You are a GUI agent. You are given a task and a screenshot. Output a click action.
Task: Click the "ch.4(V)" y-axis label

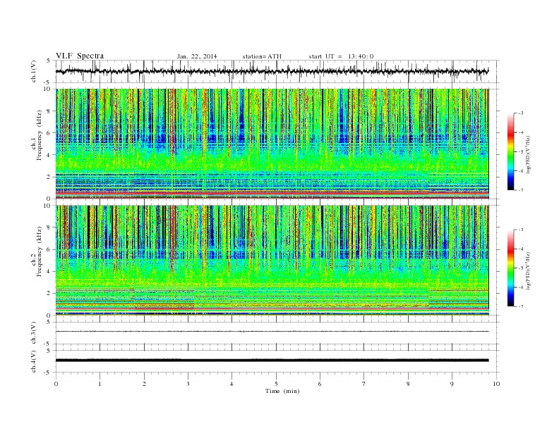point(34,361)
